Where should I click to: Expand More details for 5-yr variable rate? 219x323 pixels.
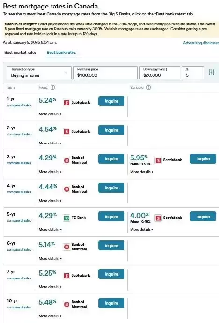(142, 229)
